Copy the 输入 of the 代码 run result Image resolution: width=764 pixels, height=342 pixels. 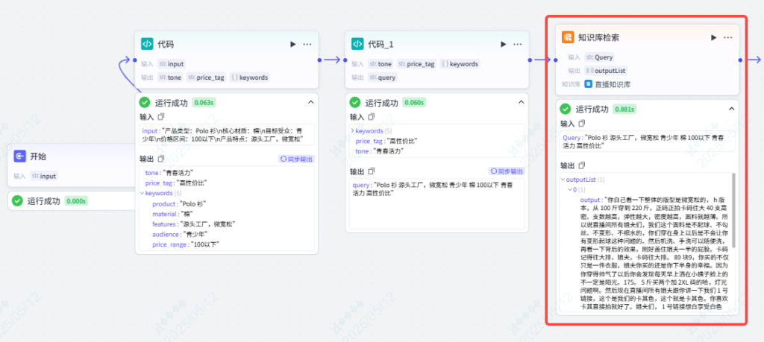pyautogui.click(x=161, y=117)
